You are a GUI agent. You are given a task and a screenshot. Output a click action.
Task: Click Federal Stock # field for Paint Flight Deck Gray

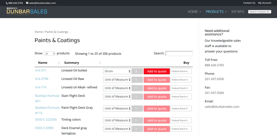[x=181, y=109]
